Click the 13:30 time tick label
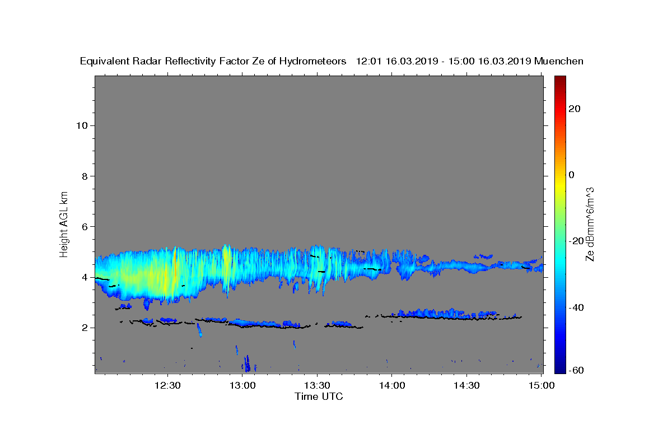Image resolution: width=672 pixels, height=448 pixels. click(317, 385)
